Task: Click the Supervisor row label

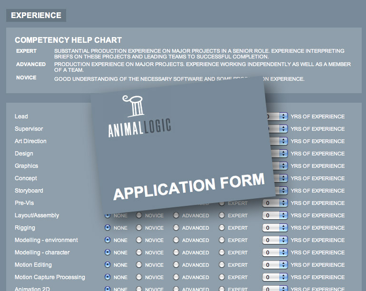Action: click(x=29, y=129)
